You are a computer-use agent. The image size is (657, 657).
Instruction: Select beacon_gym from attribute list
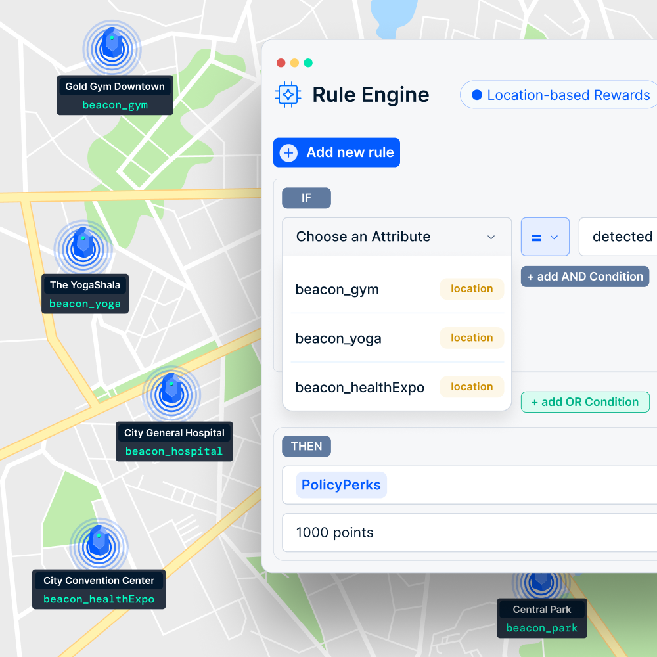coord(397,289)
